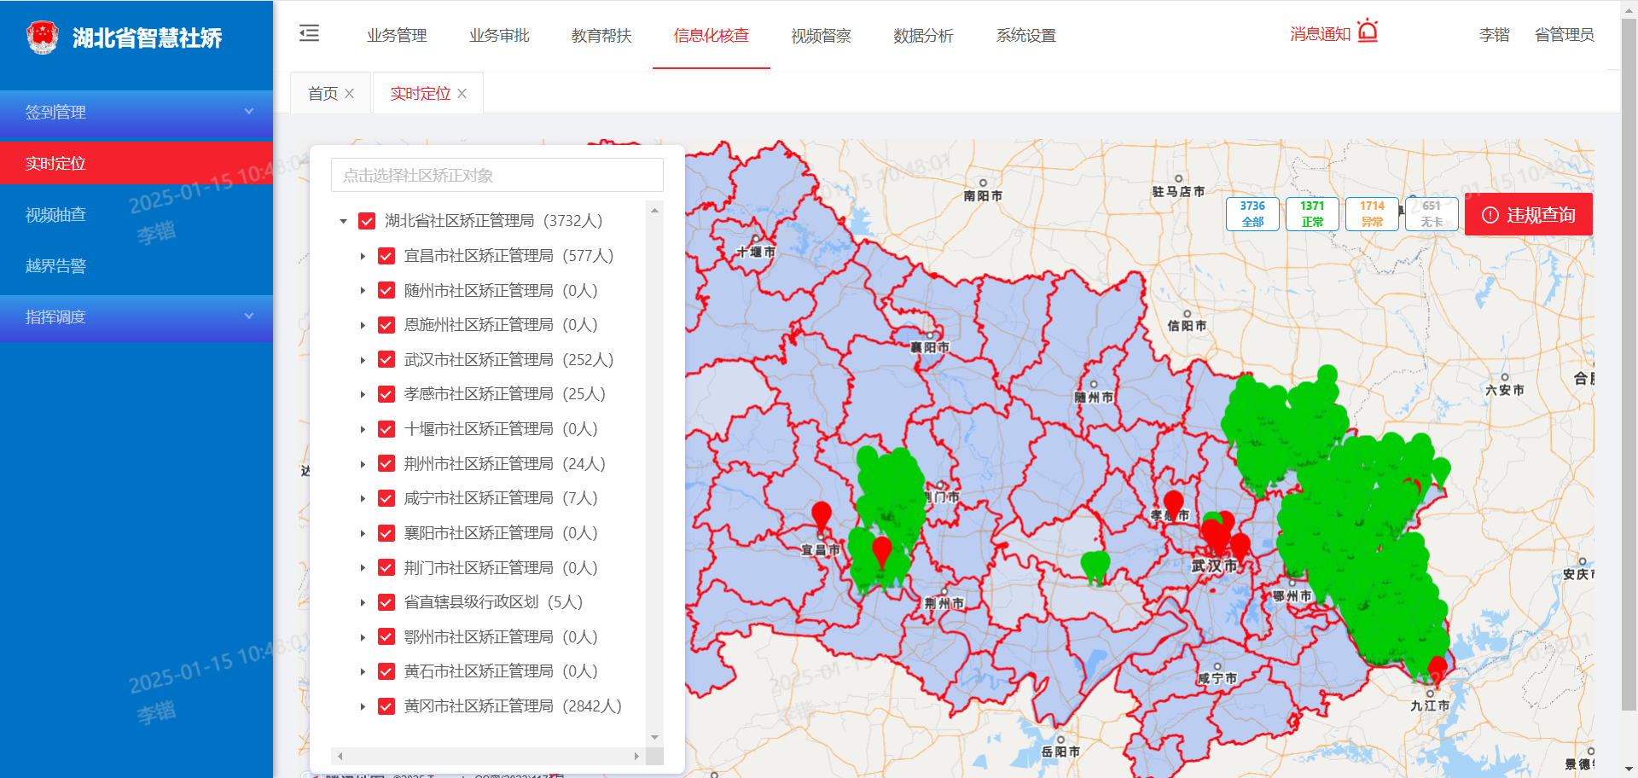Click the Hubei smart correction logo emblem
This screenshot has height=778, width=1638.
tap(43, 37)
